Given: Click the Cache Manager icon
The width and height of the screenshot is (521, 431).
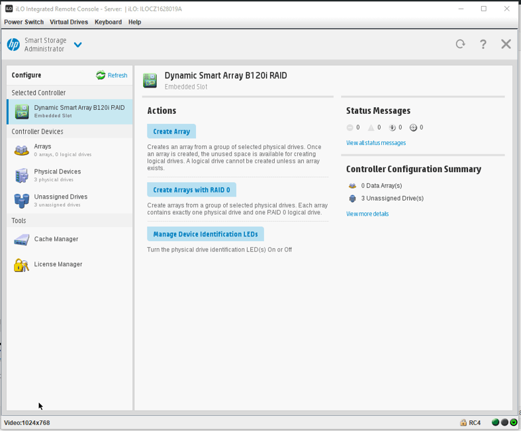Looking at the screenshot, I should [22, 239].
